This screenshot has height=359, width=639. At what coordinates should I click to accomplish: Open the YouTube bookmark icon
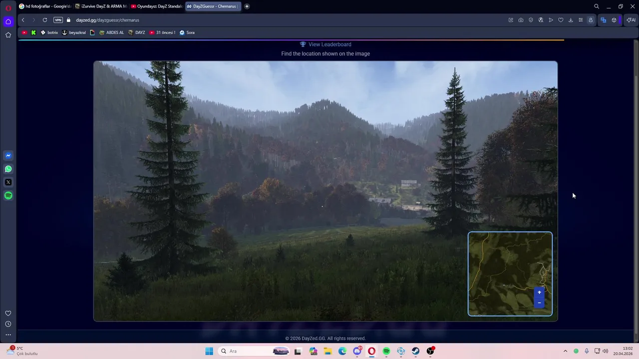[x=24, y=32]
